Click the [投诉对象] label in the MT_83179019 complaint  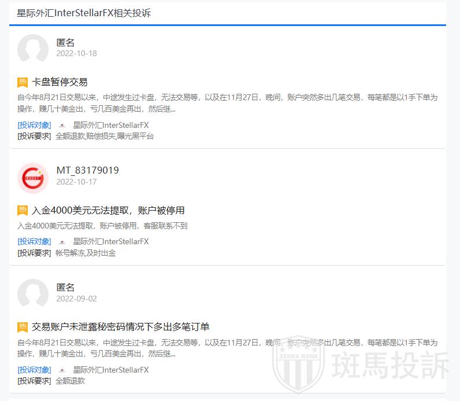click(34, 241)
